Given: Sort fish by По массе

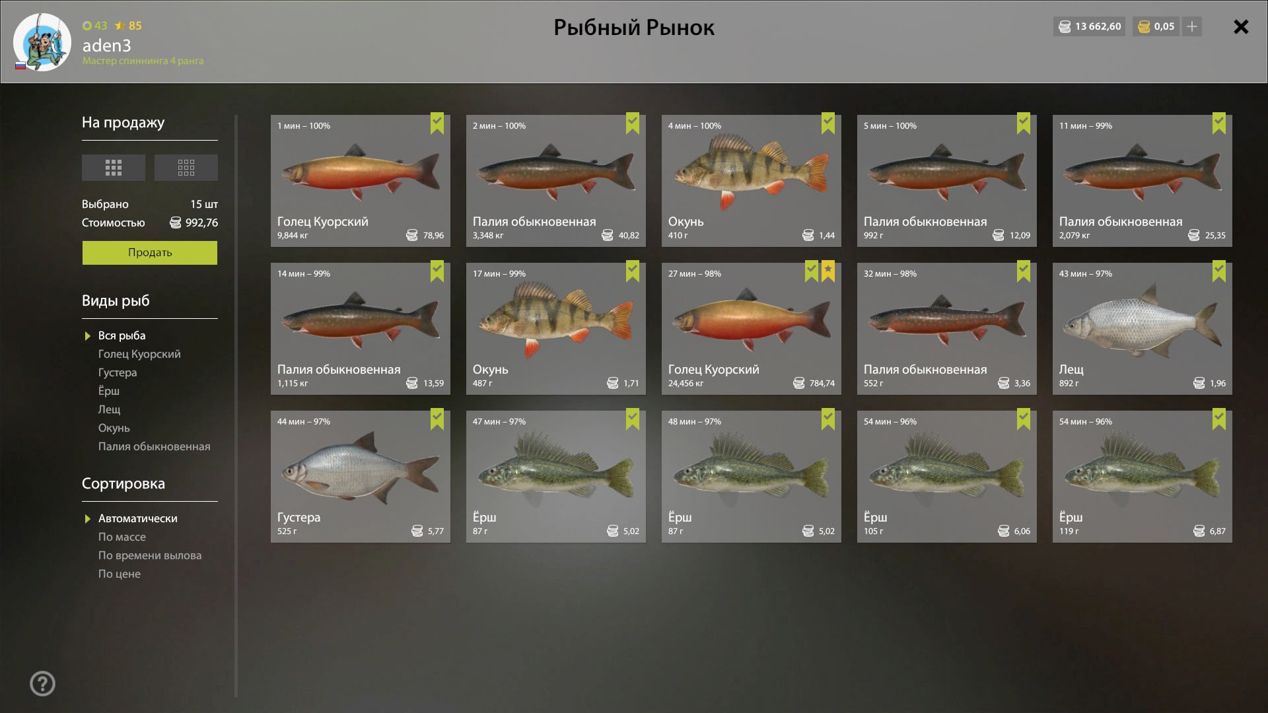Looking at the screenshot, I should click(x=122, y=537).
